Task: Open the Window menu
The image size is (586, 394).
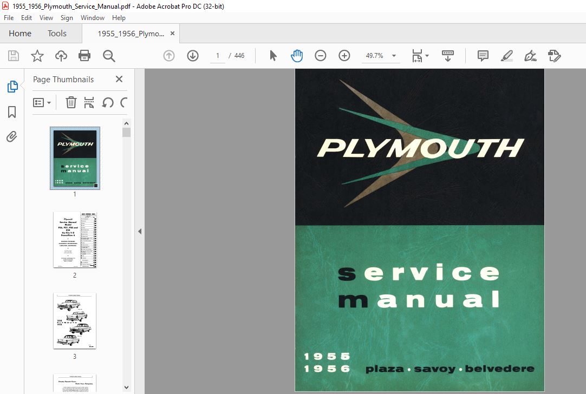Action: [93, 17]
